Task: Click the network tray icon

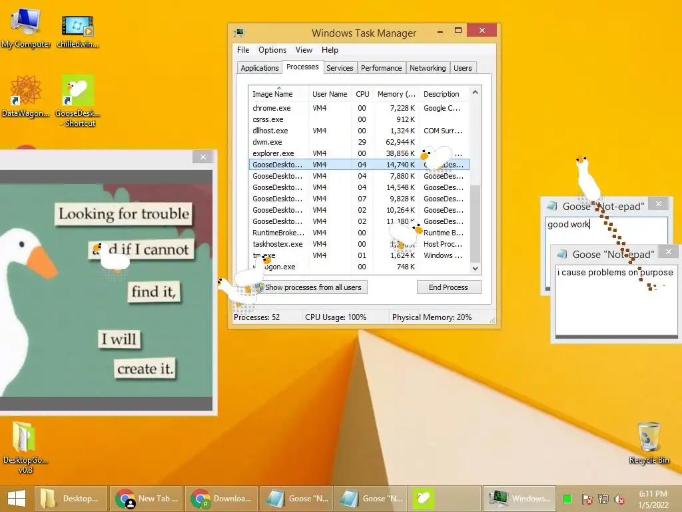Action: [x=603, y=499]
